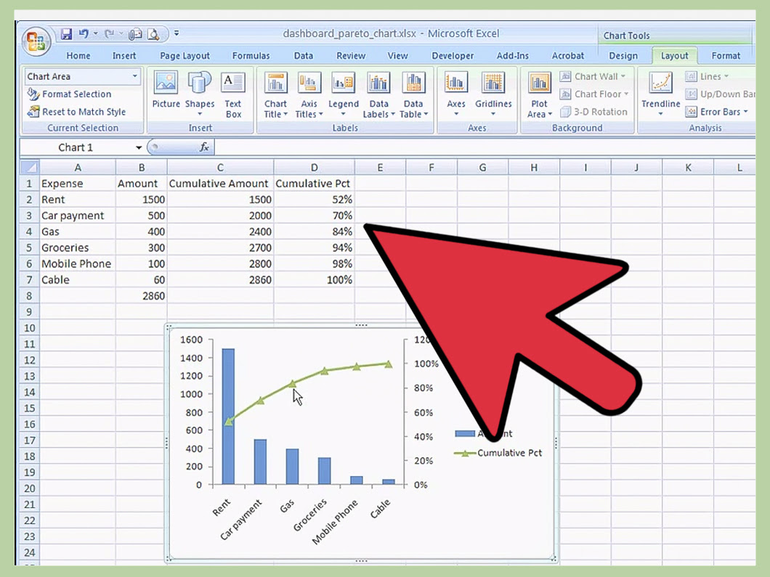Select column D header
The height and width of the screenshot is (577, 770).
pyautogui.click(x=314, y=168)
